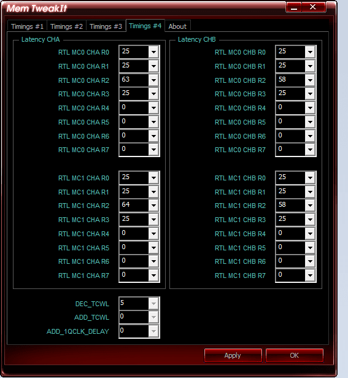348x378 pixels.
Task: Minimize the Mem TweakIt window
Action: [294, 7]
